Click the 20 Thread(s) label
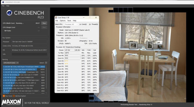This screenshot has height=107, width=194. (x=94, y=24)
